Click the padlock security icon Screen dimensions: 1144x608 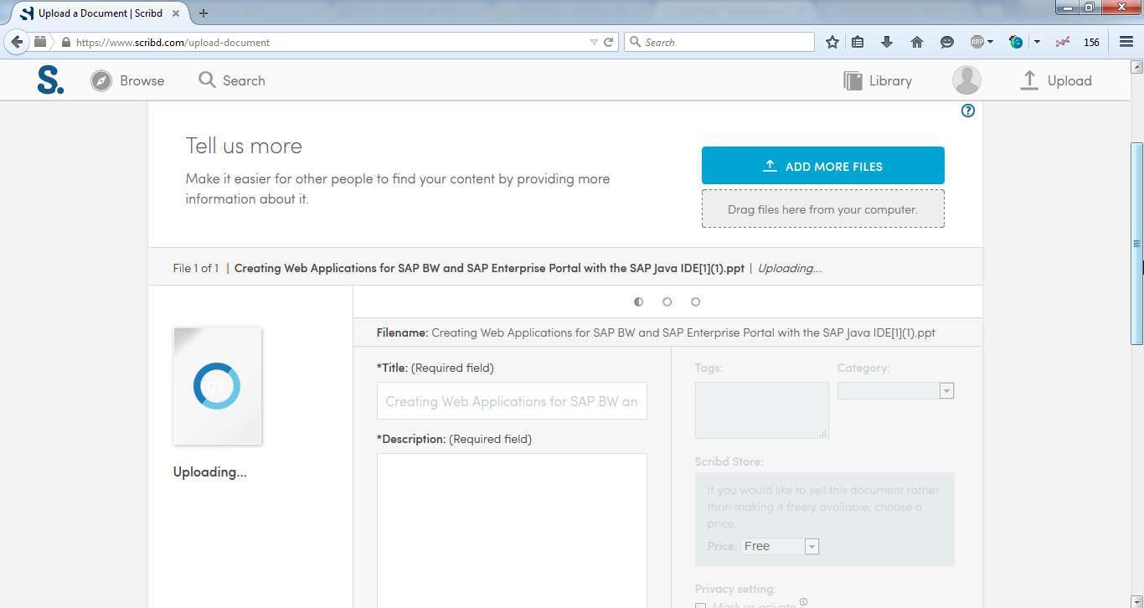click(x=66, y=42)
